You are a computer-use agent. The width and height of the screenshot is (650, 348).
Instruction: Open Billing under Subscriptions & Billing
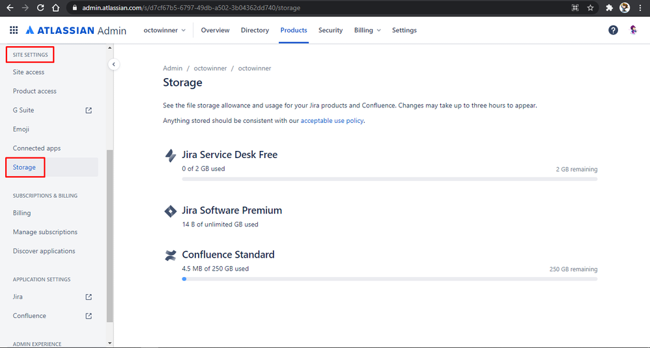21,213
